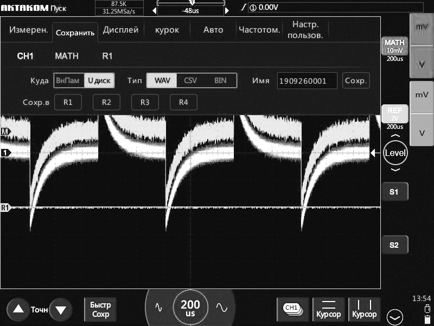This screenshot has height=326, width=434.
Task: Click the -48us horizontal delay value
Action: [x=190, y=10]
